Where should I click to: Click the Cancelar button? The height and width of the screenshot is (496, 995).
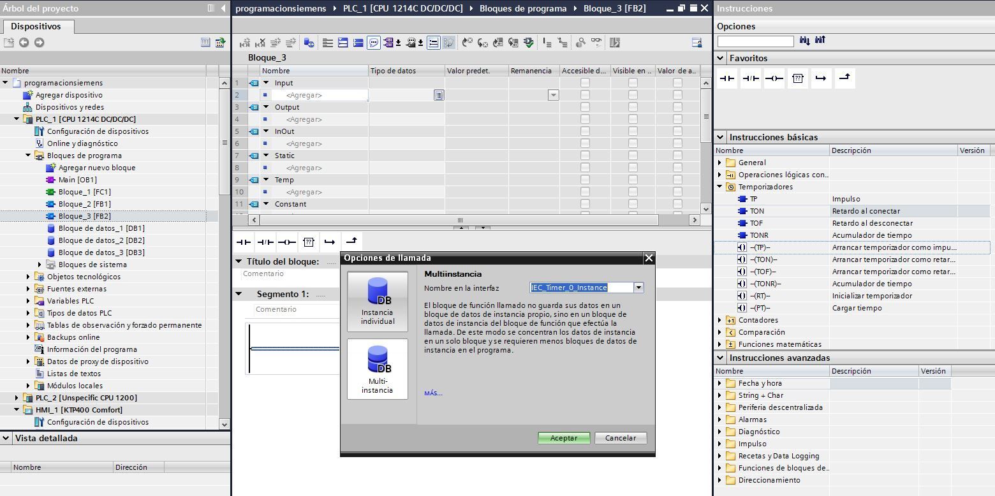point(621,438)
